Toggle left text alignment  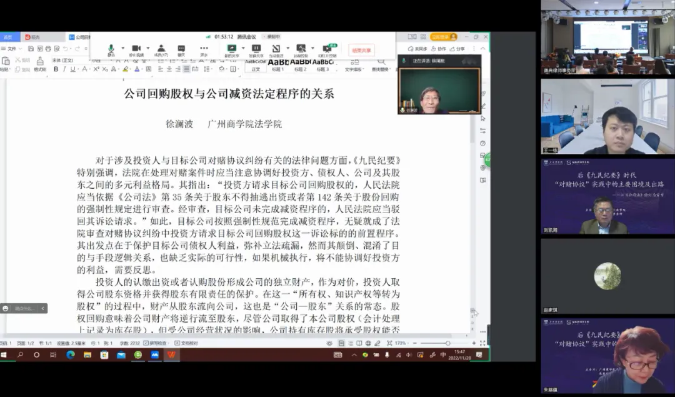click(160, 69)
